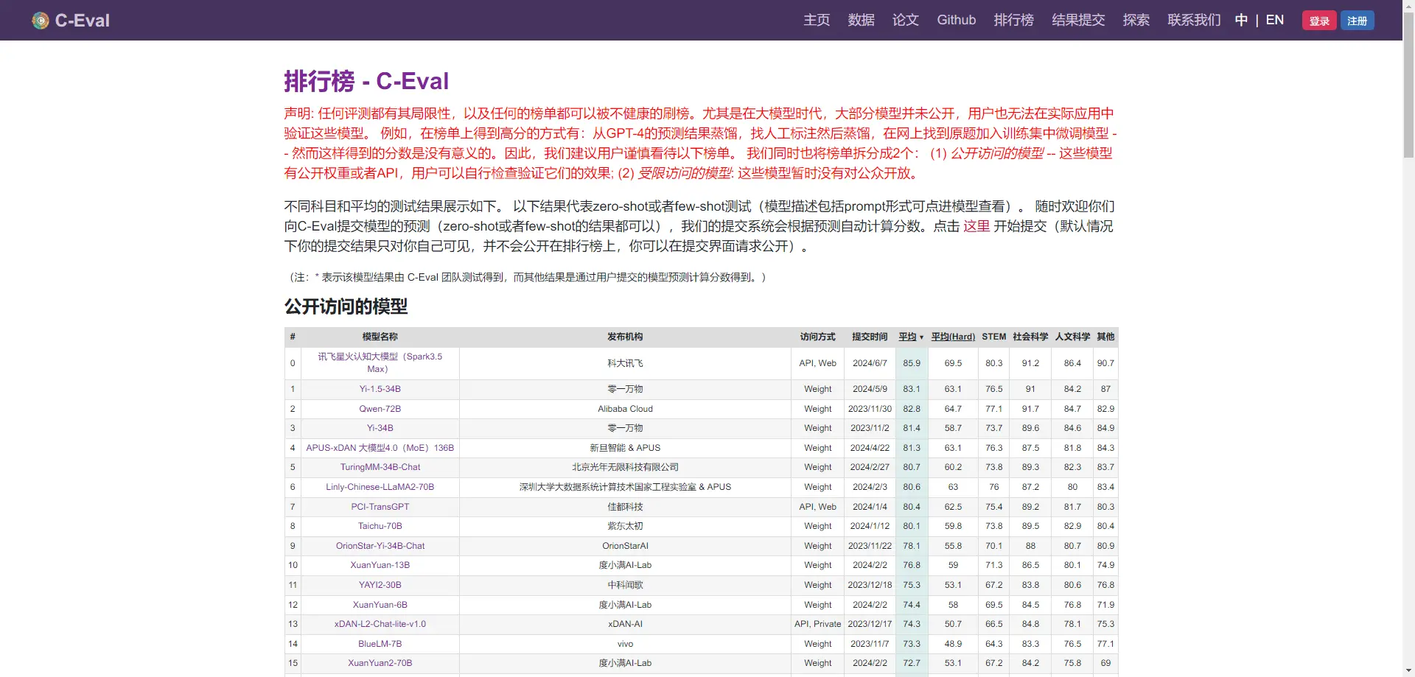This screenshot has height=677, width=1415.
Task: Click the API, Private access cell
Action: point(817,624)
